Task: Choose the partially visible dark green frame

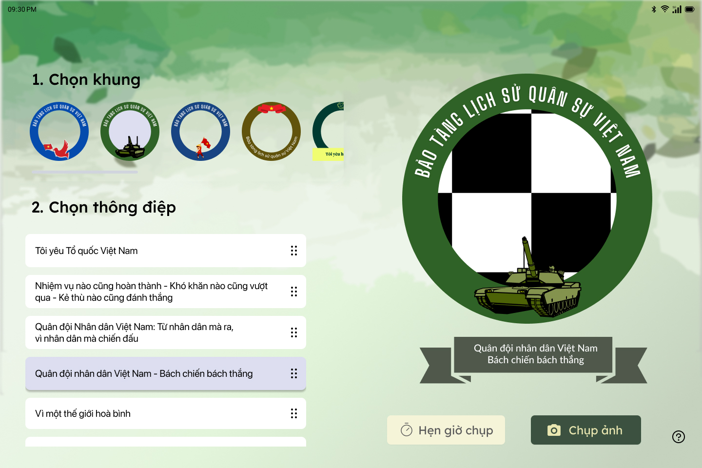Action: 328,131
